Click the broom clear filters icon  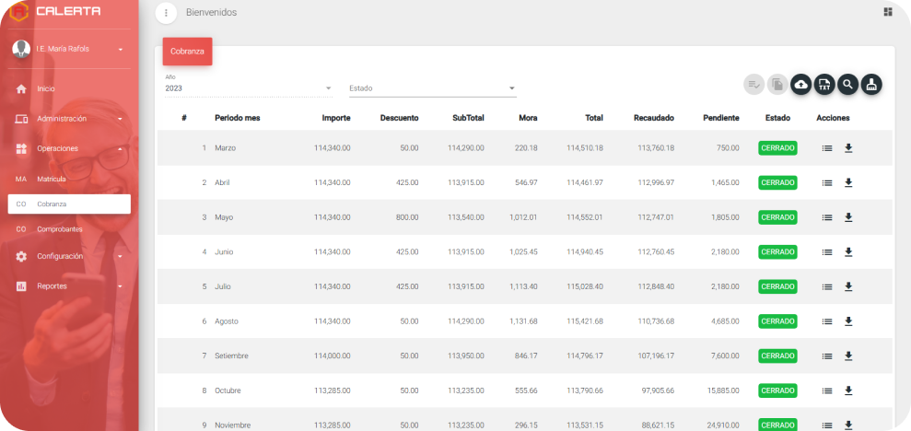click(x=871, y=85)
